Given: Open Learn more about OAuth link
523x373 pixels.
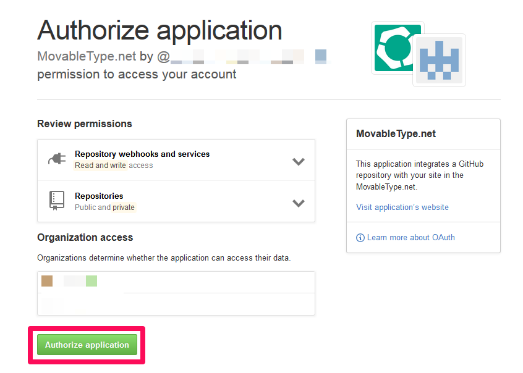Looking at the screenshot, I should [410, 237].
